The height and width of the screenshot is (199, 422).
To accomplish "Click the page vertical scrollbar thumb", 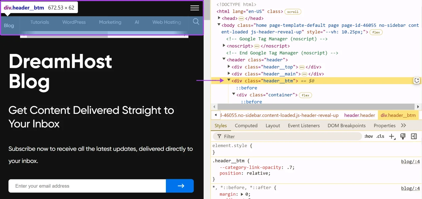I will tap(207, 10).
